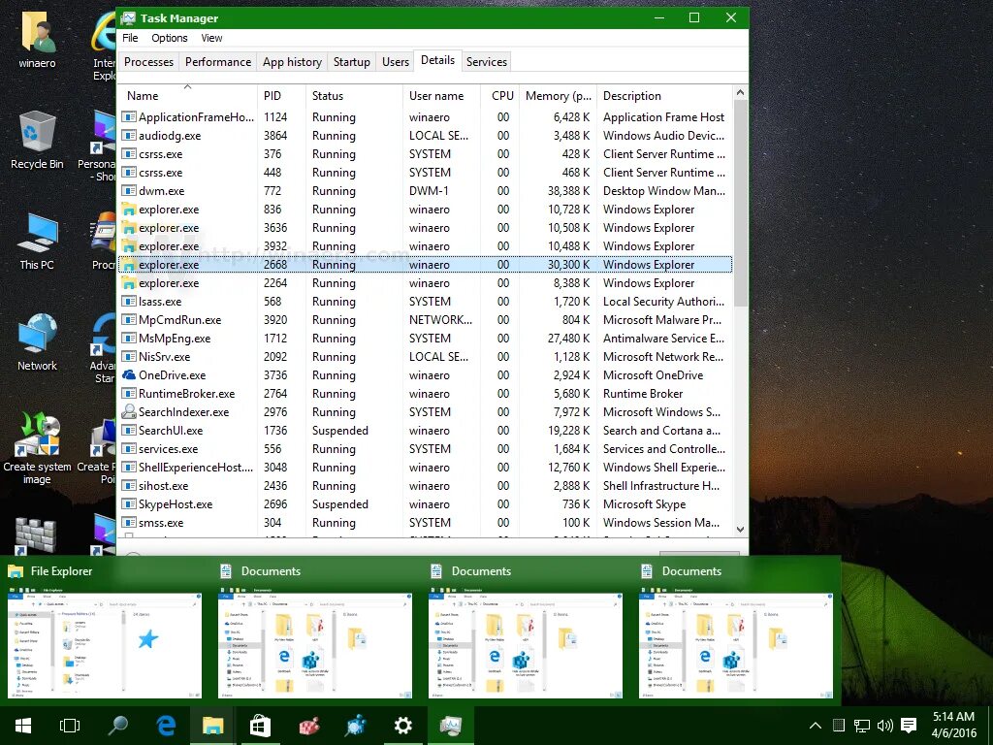Click the OneDrive.exe cloud icon
Image resolution: width=993 pixels, height=745 pixels.
129,375
